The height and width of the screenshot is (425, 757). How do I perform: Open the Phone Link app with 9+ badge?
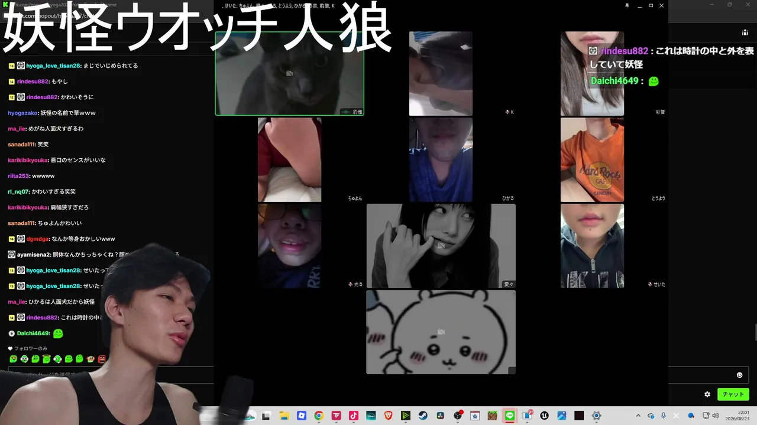(527, 416)
